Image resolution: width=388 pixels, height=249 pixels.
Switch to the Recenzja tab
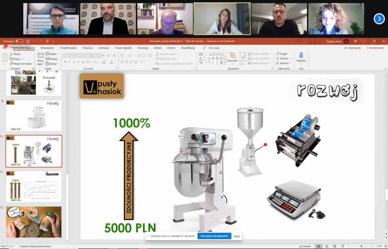click(143, 48)
